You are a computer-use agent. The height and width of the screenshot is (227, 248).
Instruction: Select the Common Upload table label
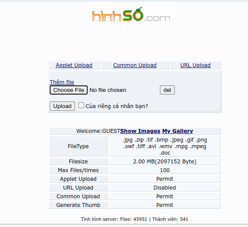78,197
